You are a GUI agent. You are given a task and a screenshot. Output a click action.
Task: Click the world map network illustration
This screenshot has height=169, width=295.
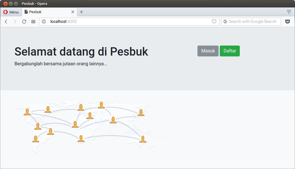click(86, 126)
